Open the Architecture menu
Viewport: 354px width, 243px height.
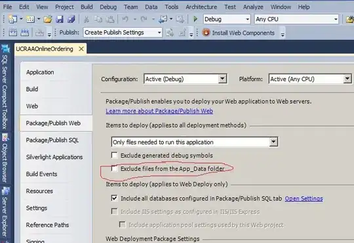pyautogui.click(x=201, y=7)
